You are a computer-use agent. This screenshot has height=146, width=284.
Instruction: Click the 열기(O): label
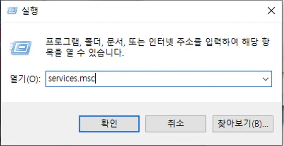pos(25,79)
